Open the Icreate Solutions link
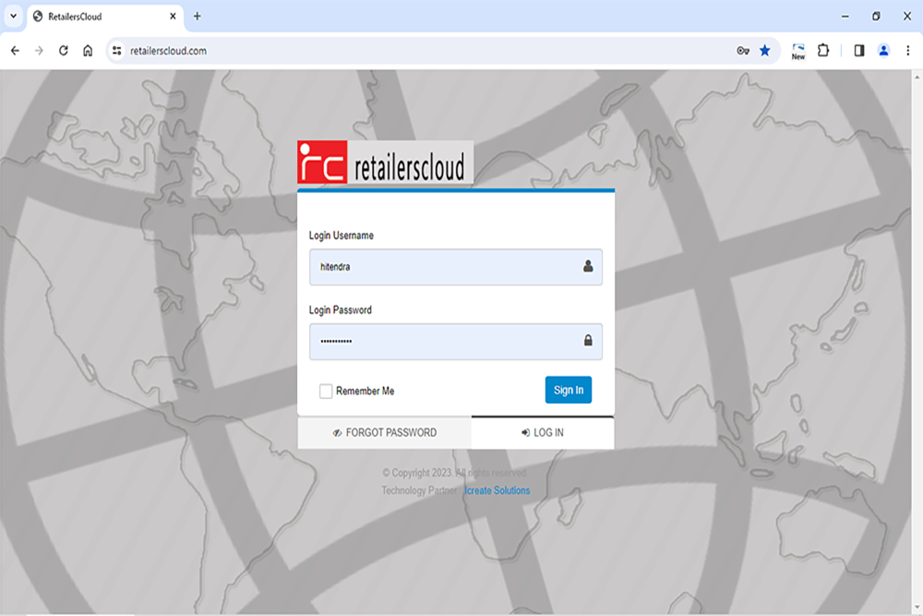 (x=497, y=490)
